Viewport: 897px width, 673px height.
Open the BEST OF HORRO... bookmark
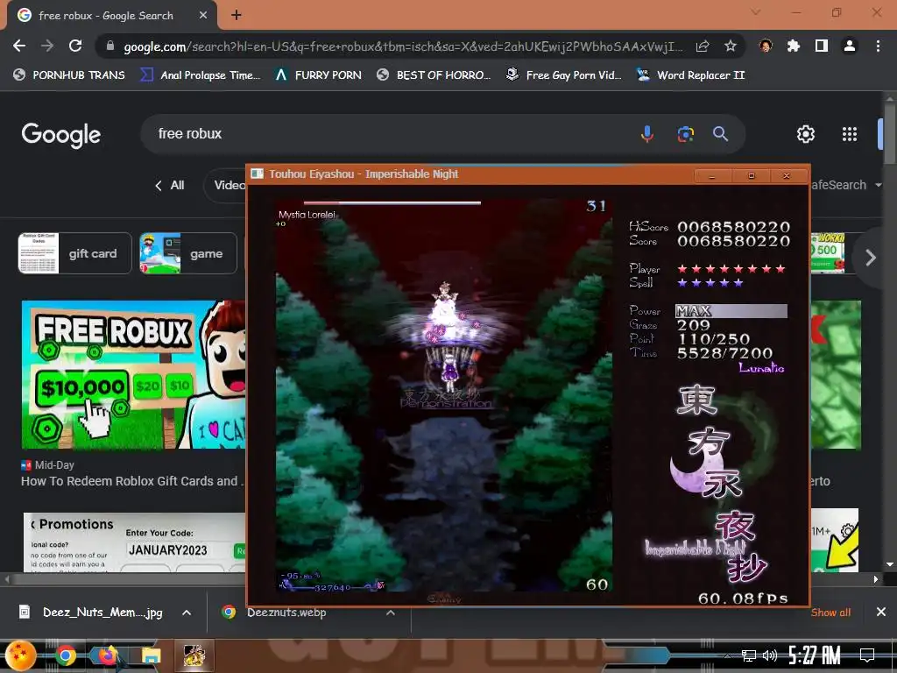[x=434, y=75]
